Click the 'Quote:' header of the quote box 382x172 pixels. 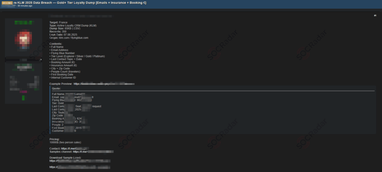tap(56, 89)
